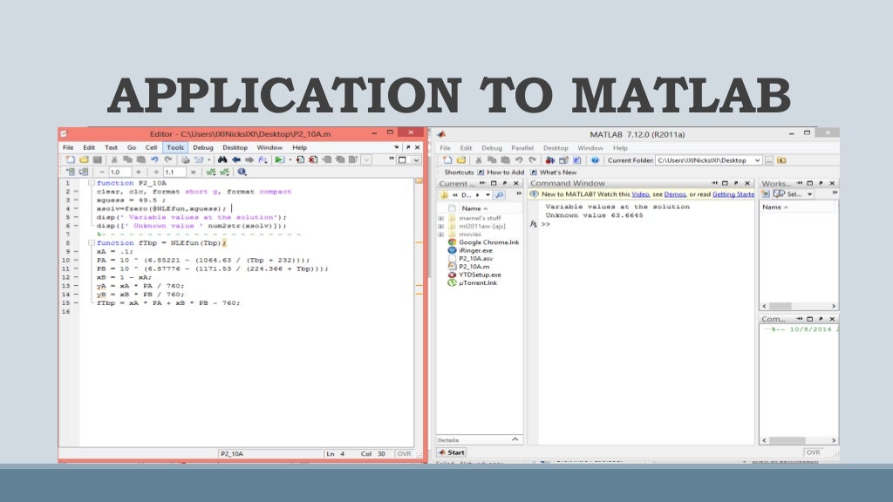893x502 pixels.
Task: Click GUIDE icon in MATLAB toolbar
Action: (564, 160)
